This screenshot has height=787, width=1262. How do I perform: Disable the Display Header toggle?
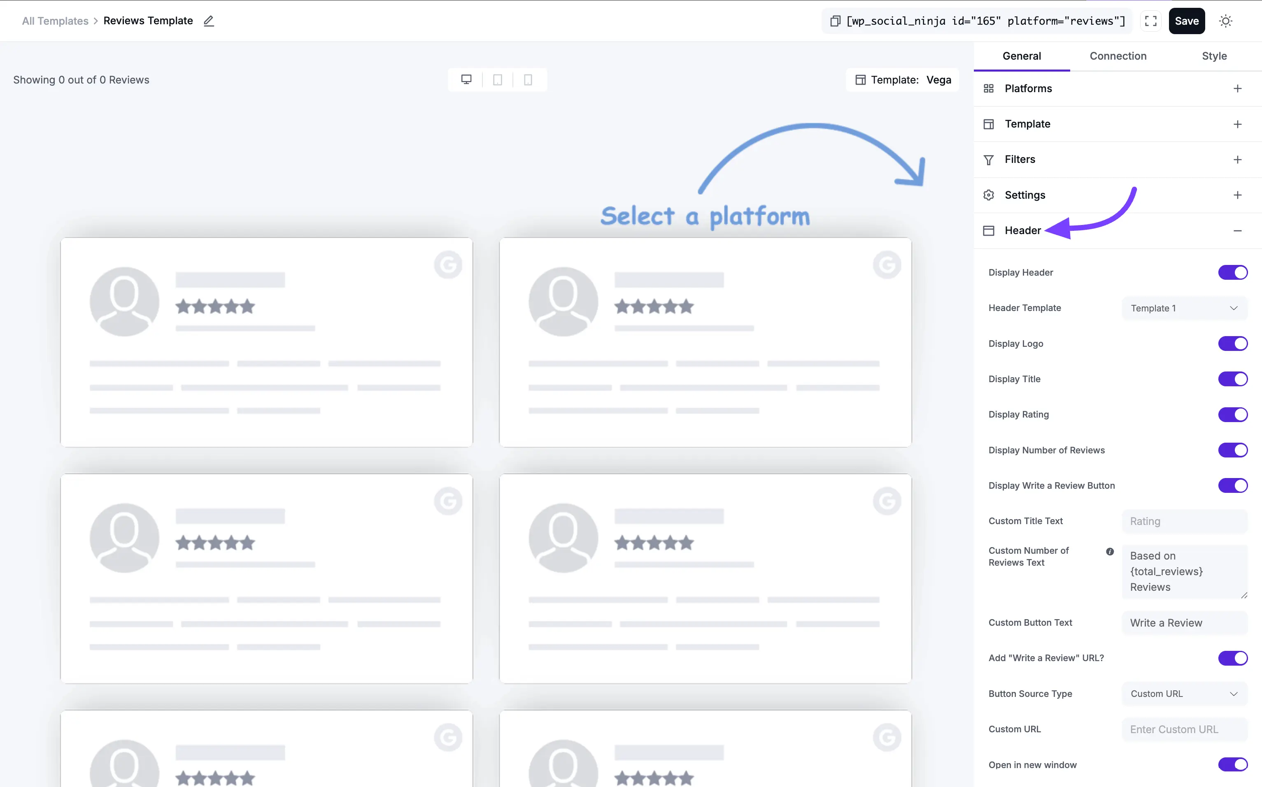tap(1232, 272)
